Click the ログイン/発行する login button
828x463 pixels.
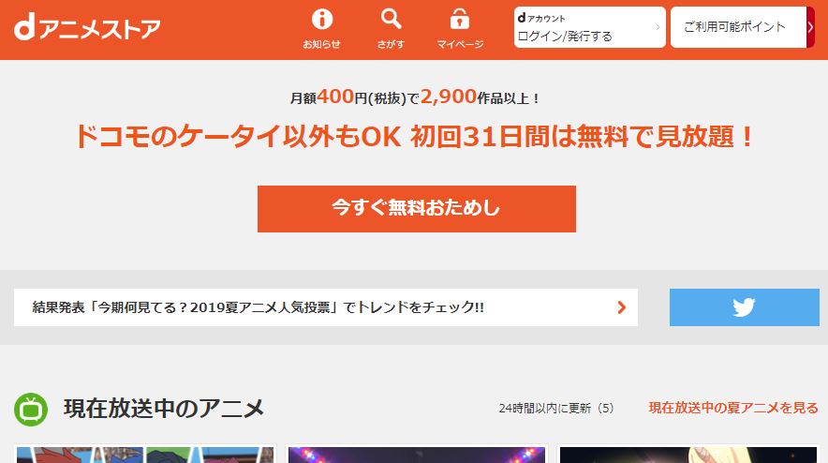590,27
